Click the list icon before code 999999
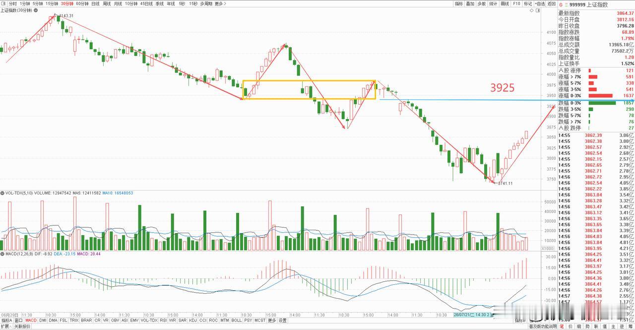Screen dimensions: 635x330 pos(566,4)
